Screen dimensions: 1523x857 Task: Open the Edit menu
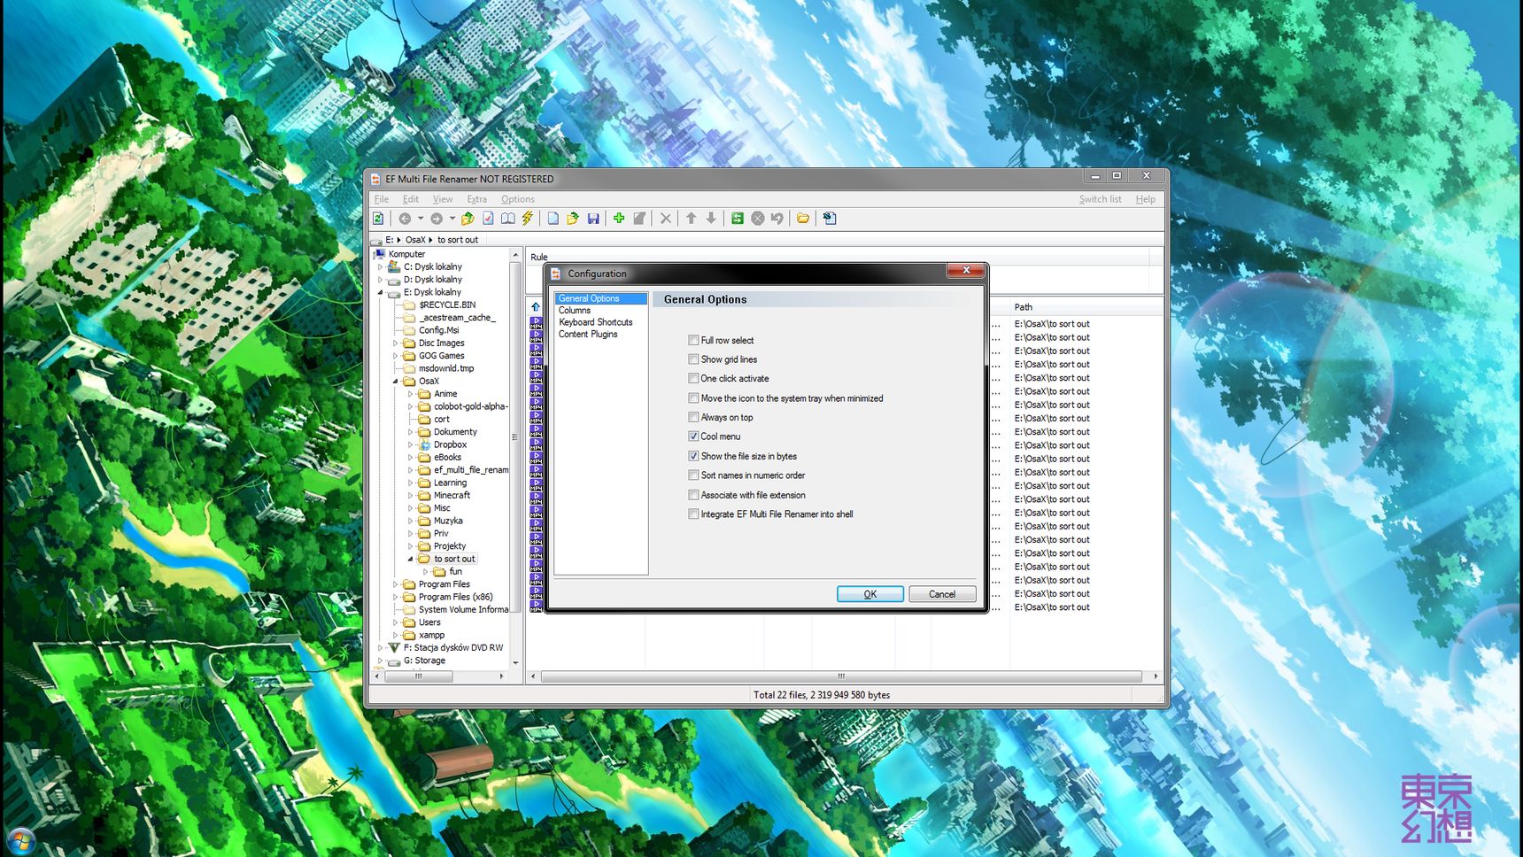point(411,199)
